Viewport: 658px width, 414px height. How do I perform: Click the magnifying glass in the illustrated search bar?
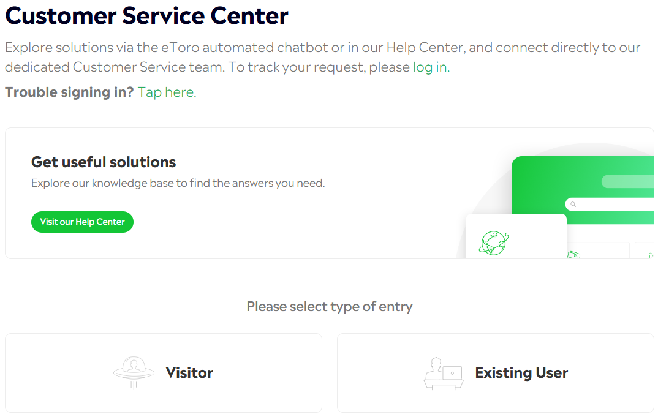click(x=573, y=204)
